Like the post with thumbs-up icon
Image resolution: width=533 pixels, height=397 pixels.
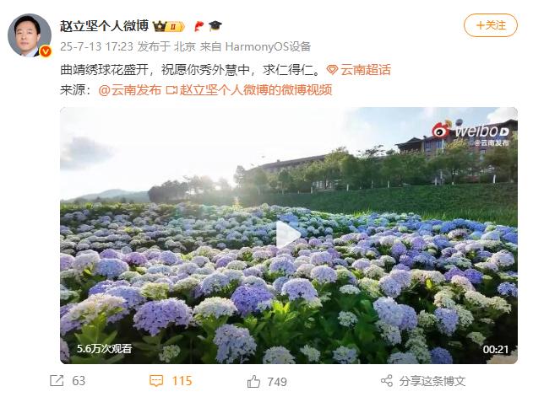pyautogui.click(x=253, y=381)
